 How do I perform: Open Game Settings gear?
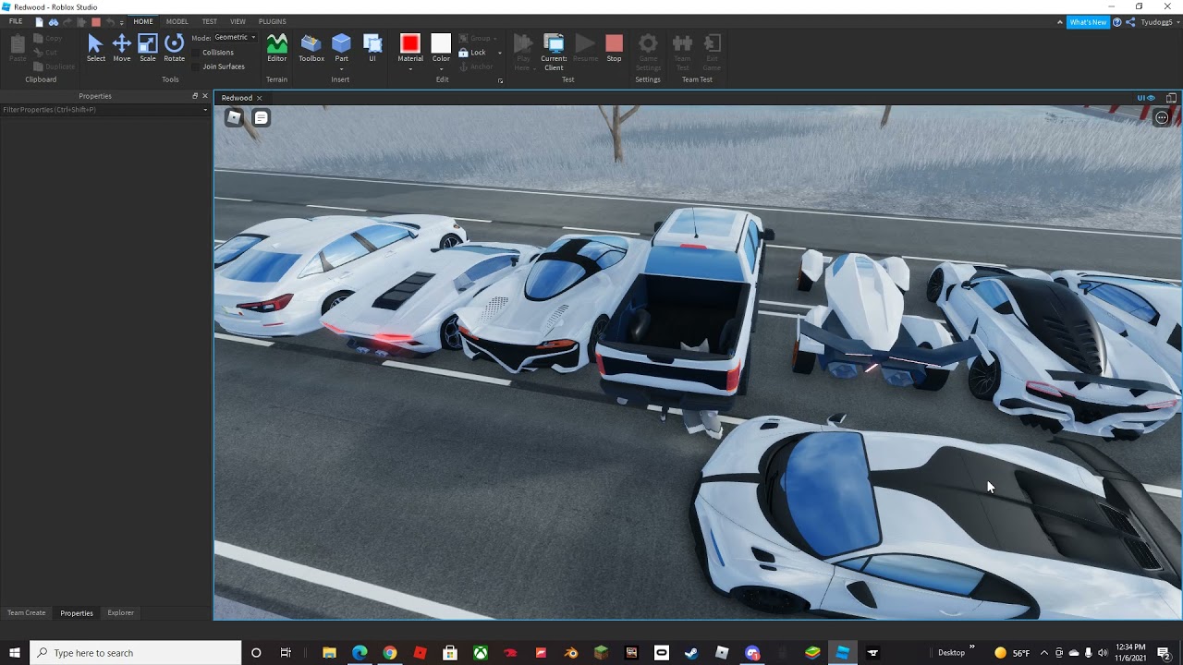point(648,52)
